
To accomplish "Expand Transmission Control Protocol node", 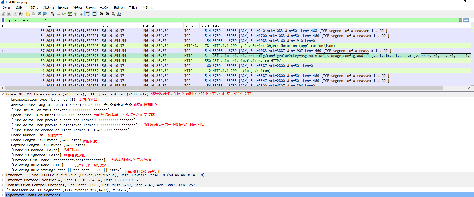I will (3, 185).
